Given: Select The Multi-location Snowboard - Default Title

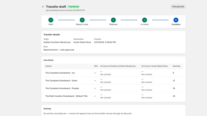Looking at the screenshot, I should pos(113,96).
